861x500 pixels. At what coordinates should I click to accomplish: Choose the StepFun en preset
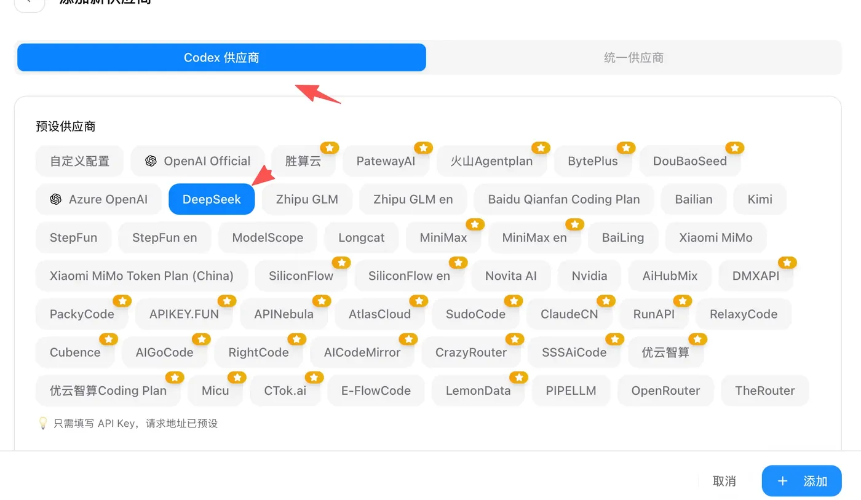point(165,237)
